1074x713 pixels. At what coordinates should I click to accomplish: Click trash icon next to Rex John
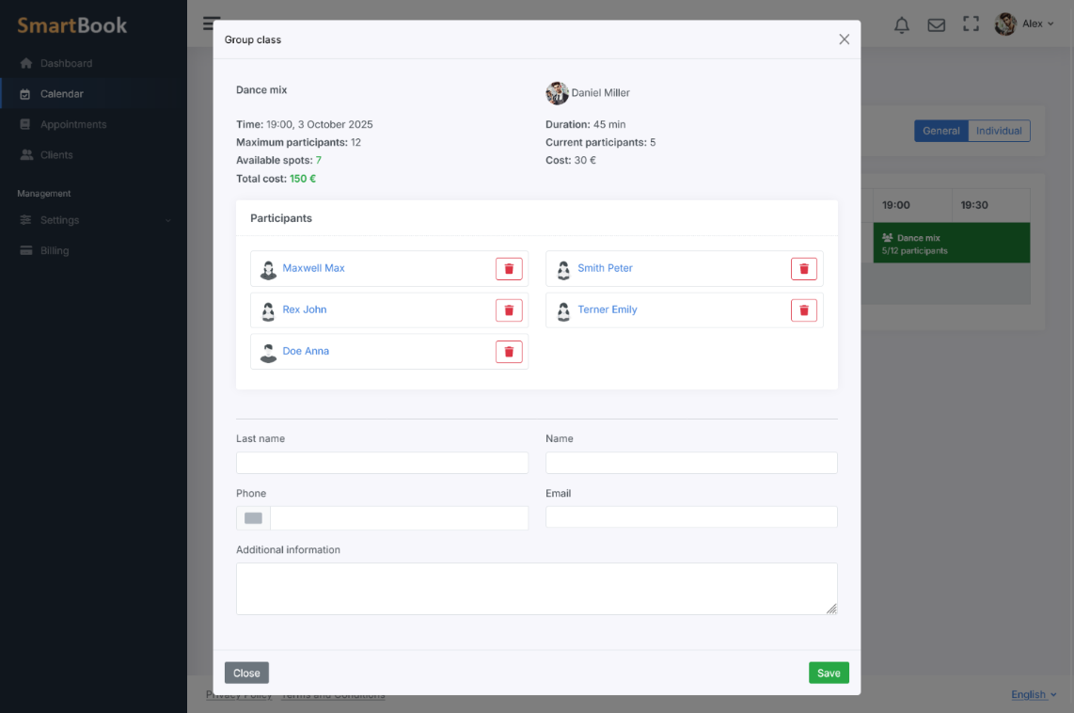pos(509,310)
